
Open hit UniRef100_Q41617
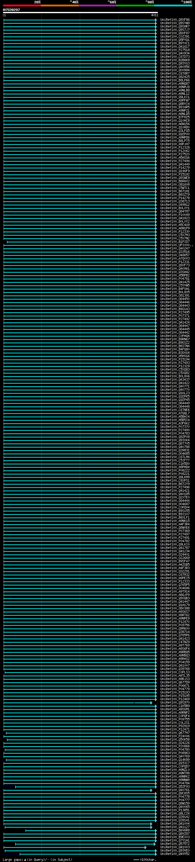(175, 46)
